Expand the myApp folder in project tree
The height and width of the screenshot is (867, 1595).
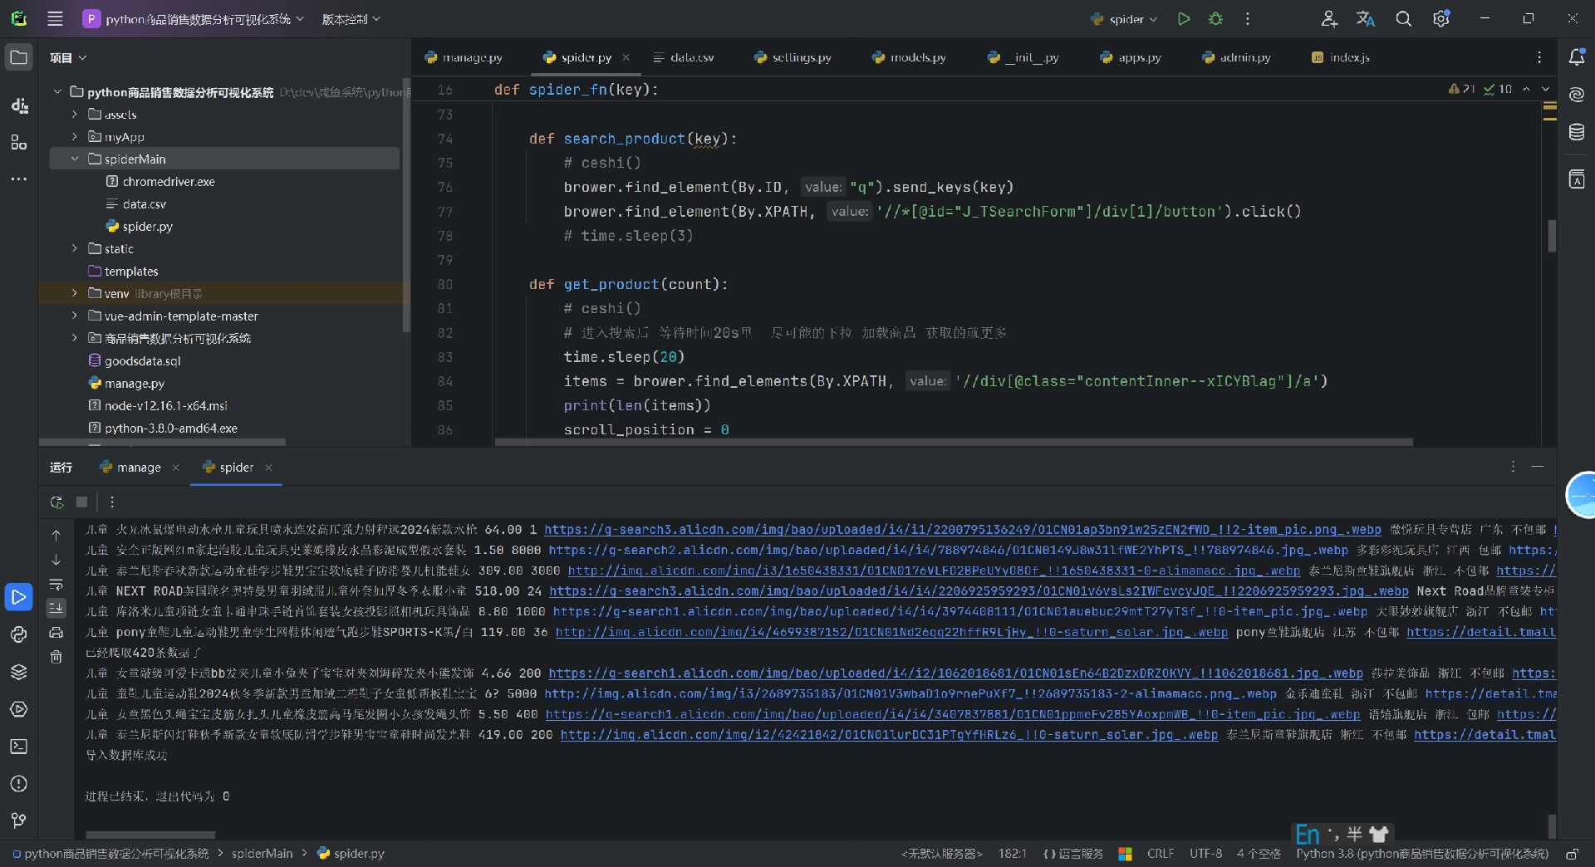coord(75,136)
